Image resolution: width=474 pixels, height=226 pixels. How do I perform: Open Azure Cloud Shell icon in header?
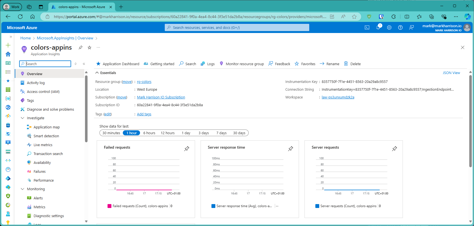[x=367, y=27]
